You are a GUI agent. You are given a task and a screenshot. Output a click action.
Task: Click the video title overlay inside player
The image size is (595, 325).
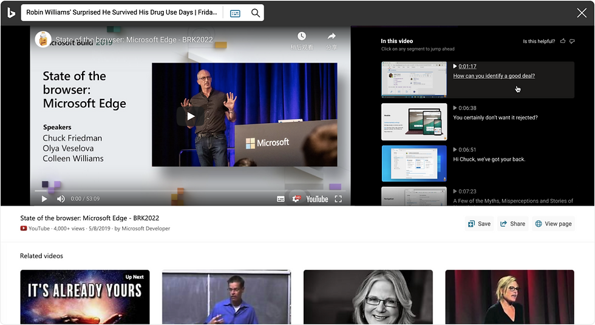click(134, 40)
